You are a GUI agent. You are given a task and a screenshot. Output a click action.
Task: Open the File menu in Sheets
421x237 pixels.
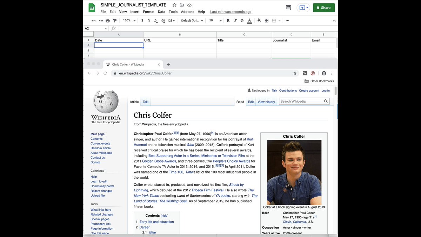click(103, 12)
